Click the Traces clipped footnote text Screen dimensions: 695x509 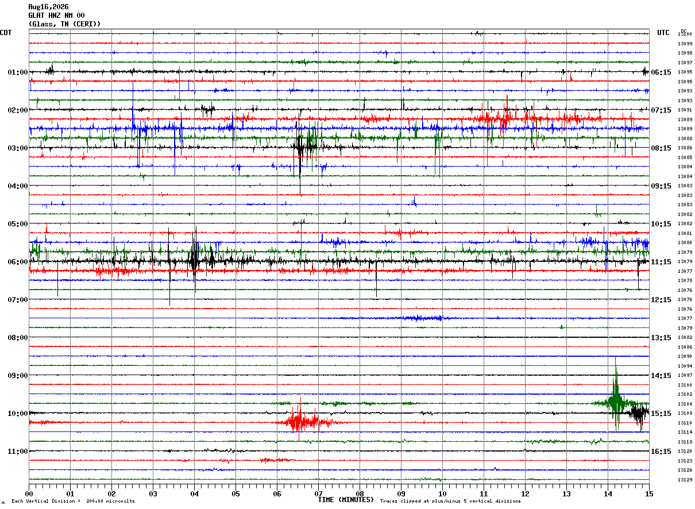coord(450,502)
